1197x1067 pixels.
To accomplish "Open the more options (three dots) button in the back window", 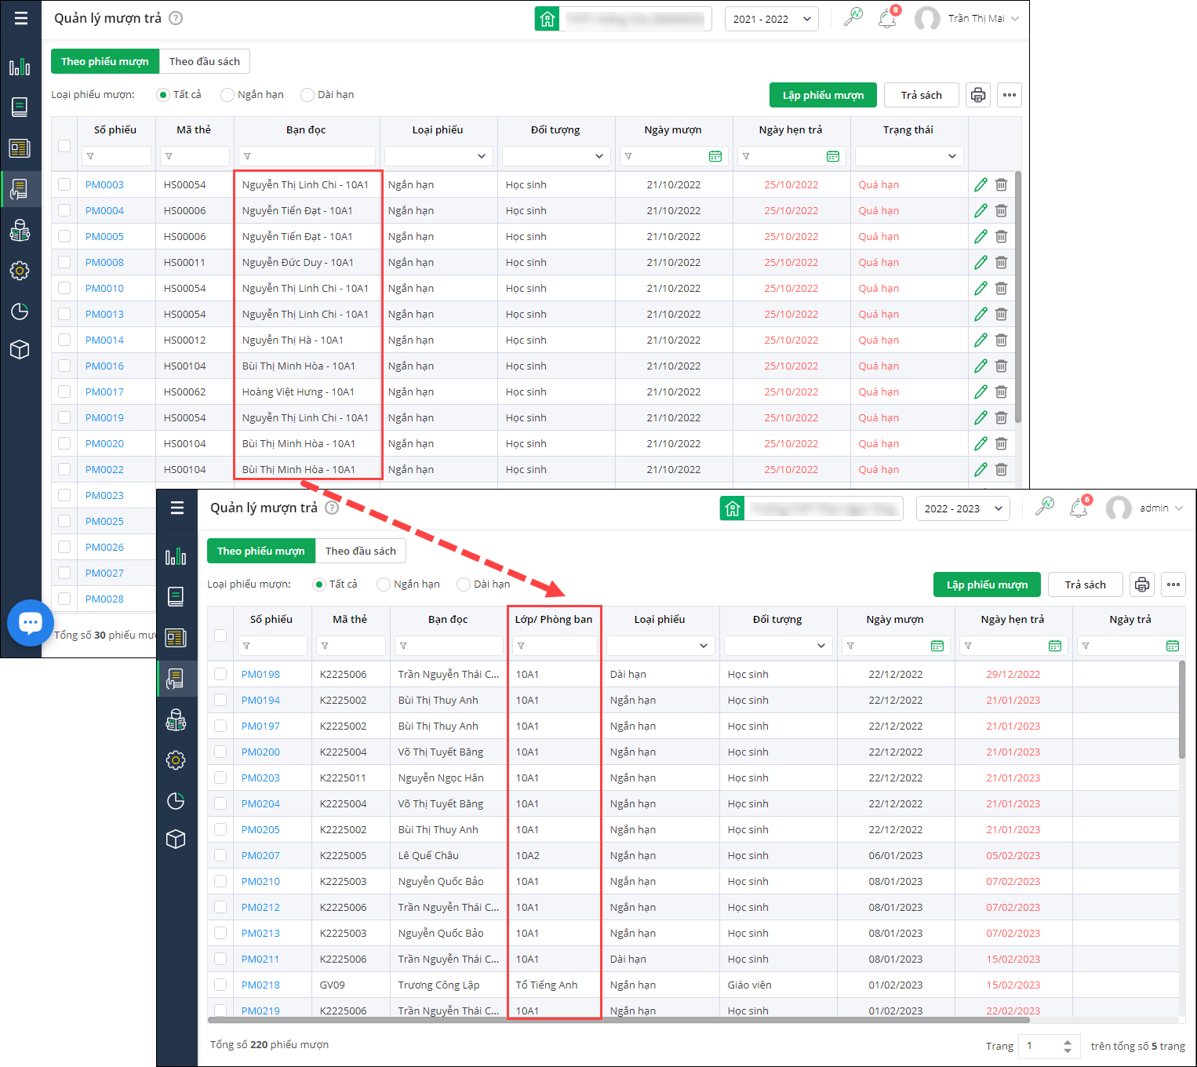I will (x=1010, y=95).
